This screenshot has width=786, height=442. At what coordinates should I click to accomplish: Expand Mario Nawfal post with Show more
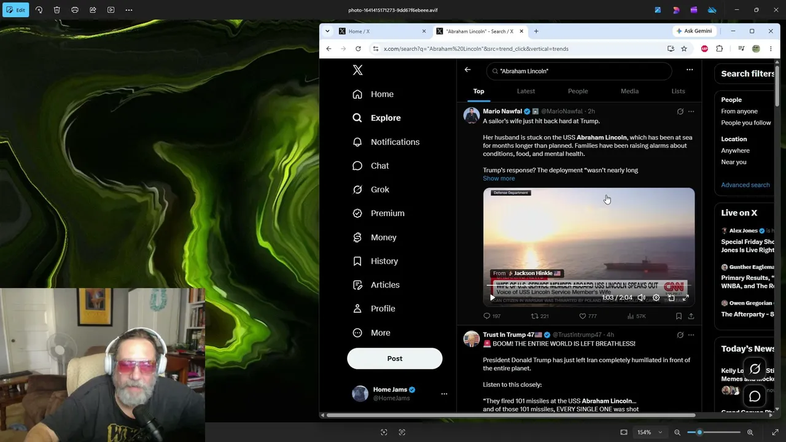pyautogui.click(x=499, y=179)
